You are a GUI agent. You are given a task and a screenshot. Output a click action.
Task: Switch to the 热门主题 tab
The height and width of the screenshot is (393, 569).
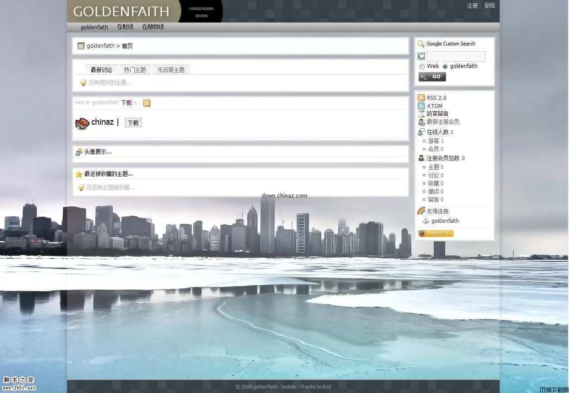[x=134, y=69]
